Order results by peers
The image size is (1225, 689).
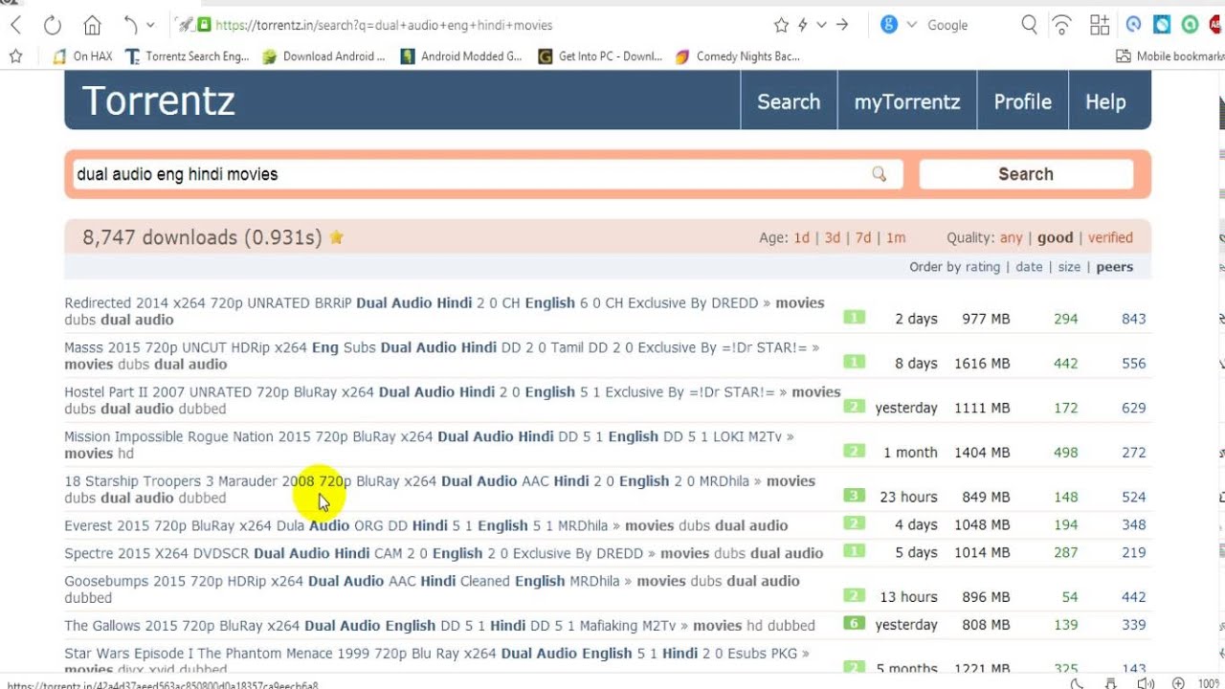[x=1115, y=267]
